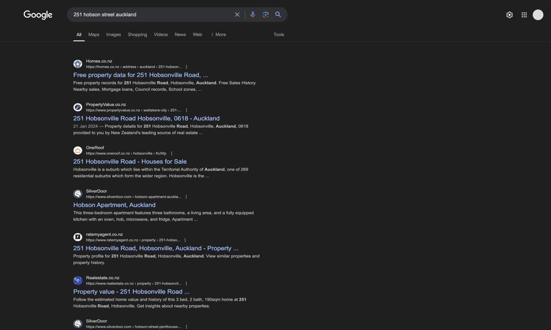Click the Realestate.co.nz site name

click(x=103, y=278)
